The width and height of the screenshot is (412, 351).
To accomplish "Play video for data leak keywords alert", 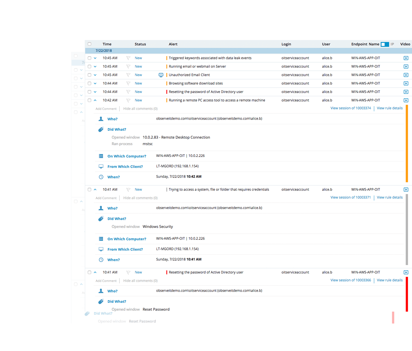I will (406, 58).
